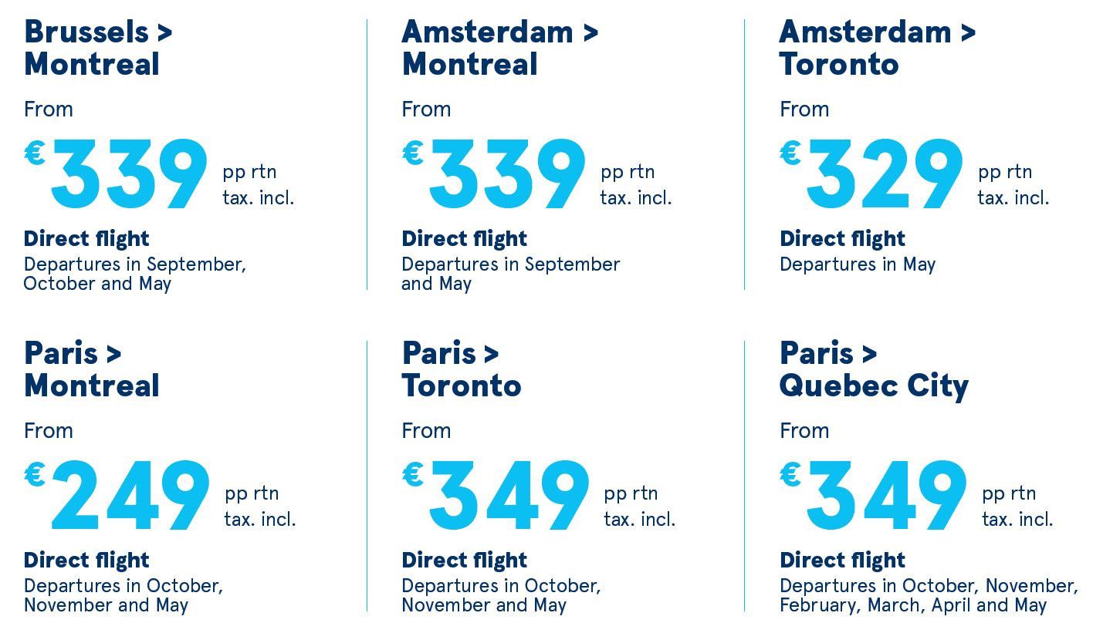Select the €349 Paris to Toronto price
This screenshot has width=1120, height=623.
[496, 495]
